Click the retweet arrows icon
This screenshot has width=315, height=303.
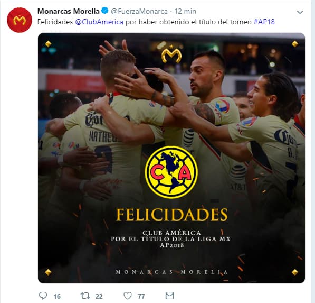click(85, 296)
